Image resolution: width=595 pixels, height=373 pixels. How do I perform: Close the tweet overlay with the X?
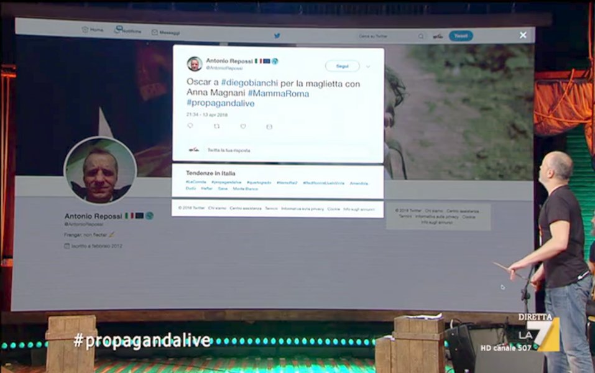[523, 35]
